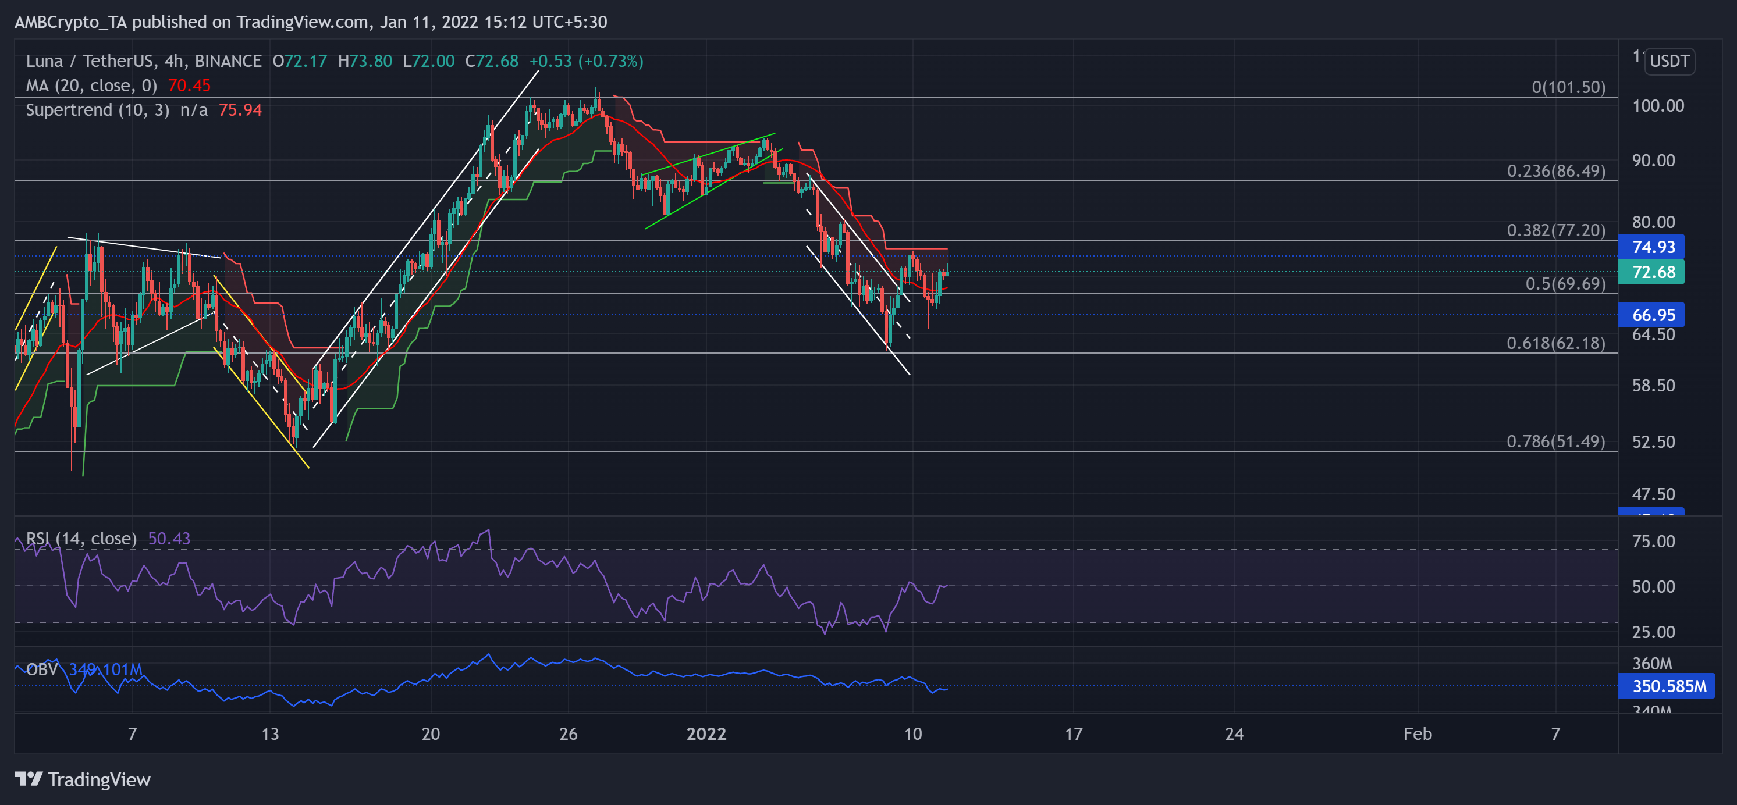The width and height of the screenshot is (1737, 805).
Task: Click the publication header AMBCrypto_TA text
Action: (70, 22)
